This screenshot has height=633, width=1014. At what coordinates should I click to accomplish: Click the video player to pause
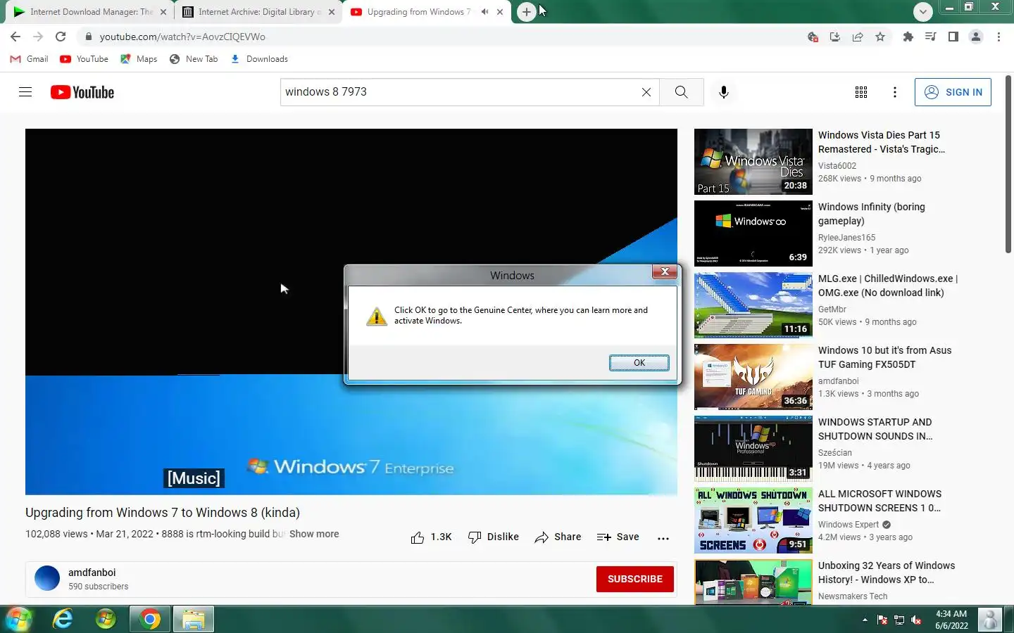351,312
